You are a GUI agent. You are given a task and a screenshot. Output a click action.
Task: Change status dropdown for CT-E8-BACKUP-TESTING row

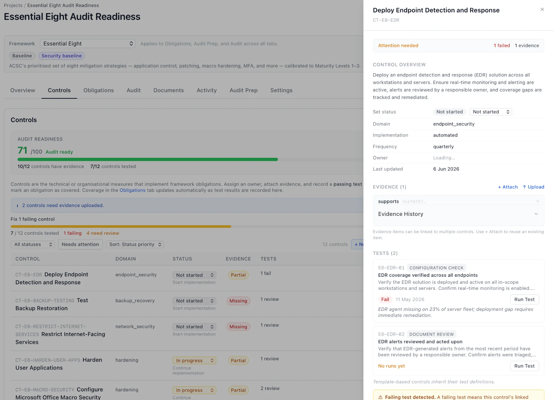coord(194,301)
